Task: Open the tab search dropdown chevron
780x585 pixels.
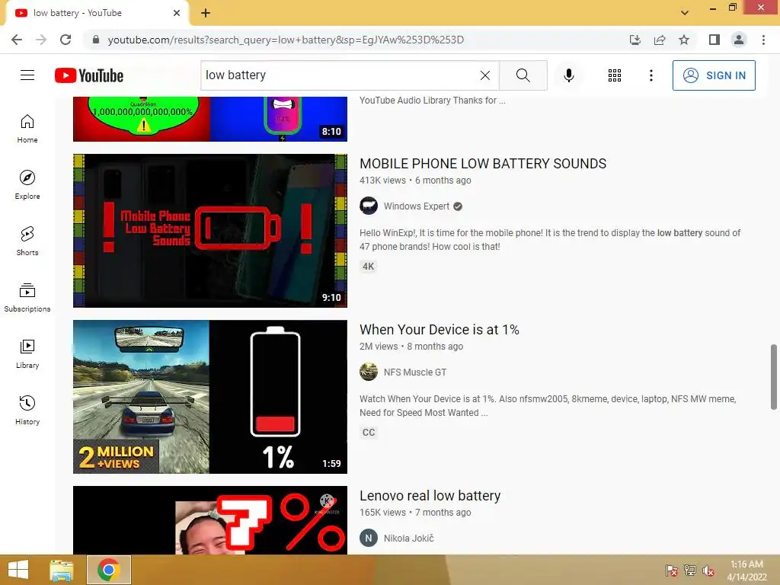Action: pos(685,12)
